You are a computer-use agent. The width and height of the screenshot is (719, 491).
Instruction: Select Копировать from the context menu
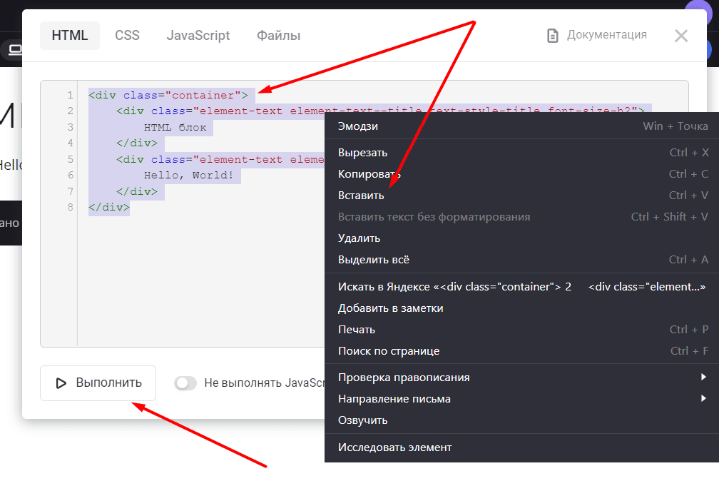pyautogui.click(x=521, y=174)
